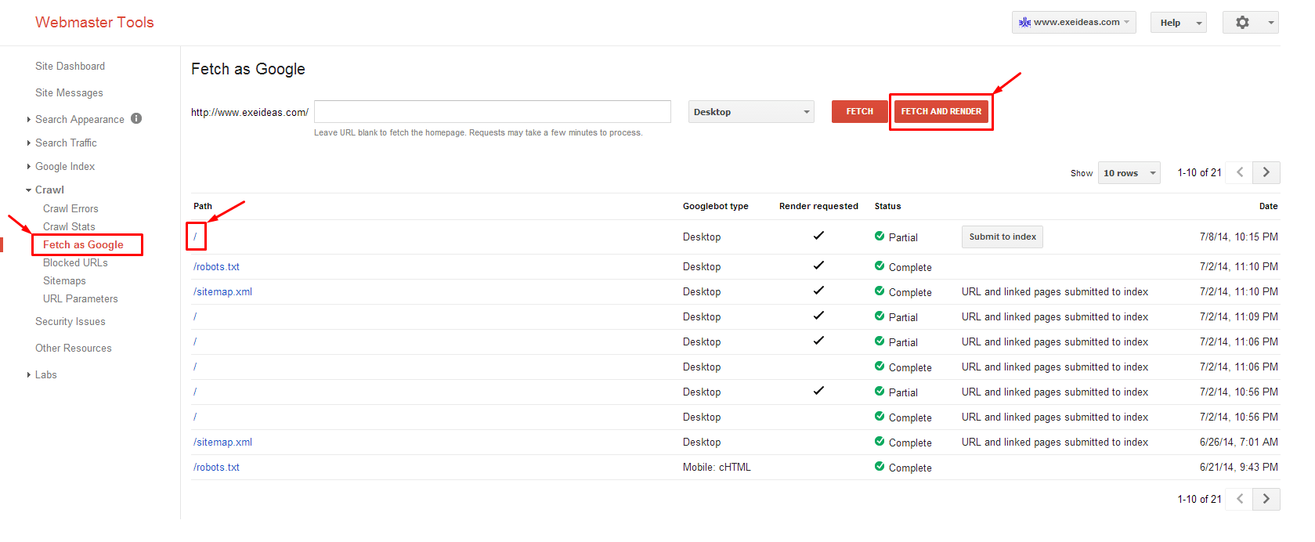The image size is (1315, 542).
Task: Open /robots.txt fetched 6/21/14
Action: coord(216,467)
